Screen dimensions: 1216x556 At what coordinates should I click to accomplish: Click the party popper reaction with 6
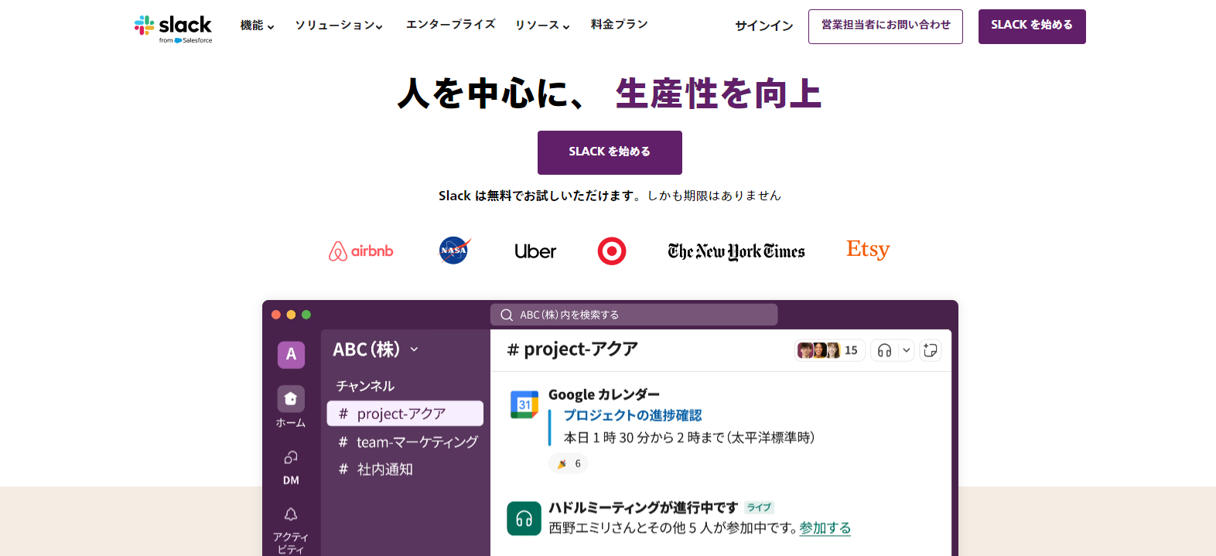(x=569, y=464)
